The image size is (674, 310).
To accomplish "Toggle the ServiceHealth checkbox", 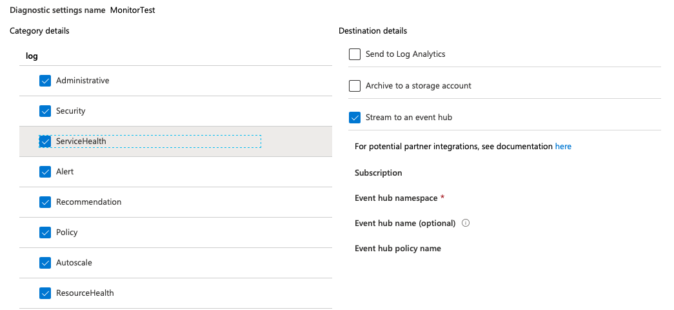I will [45, 141].
